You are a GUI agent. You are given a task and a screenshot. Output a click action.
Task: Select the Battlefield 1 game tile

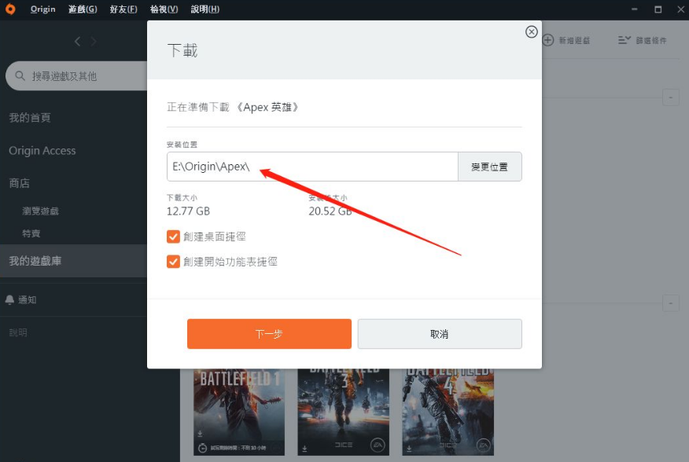click(239, 412)
